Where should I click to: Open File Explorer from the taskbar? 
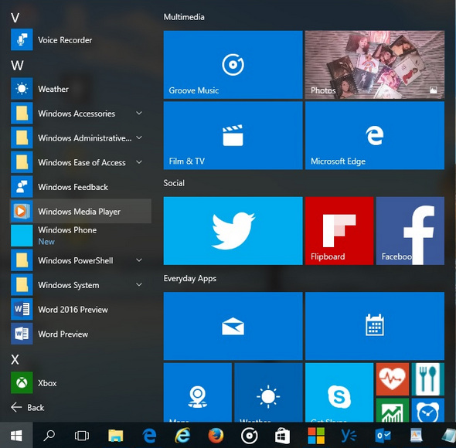[115, 435]
